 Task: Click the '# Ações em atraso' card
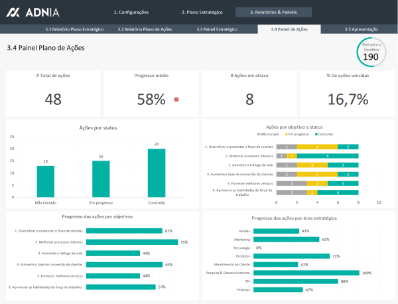pyautogui.click(x=249, y=93)
